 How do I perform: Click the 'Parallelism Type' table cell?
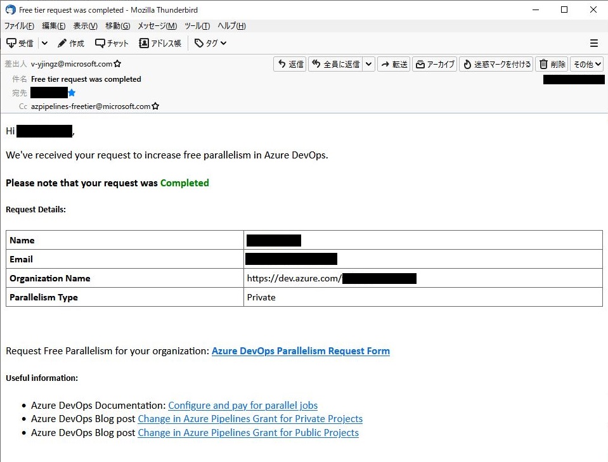point(125,297)
